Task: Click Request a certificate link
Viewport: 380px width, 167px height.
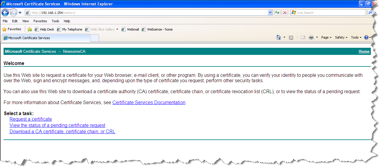Action: click(31, 119)
